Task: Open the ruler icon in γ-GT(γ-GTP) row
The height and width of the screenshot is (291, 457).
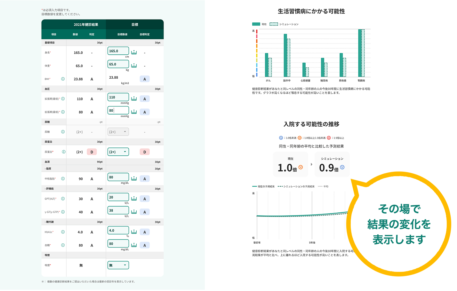Action: 134,212
